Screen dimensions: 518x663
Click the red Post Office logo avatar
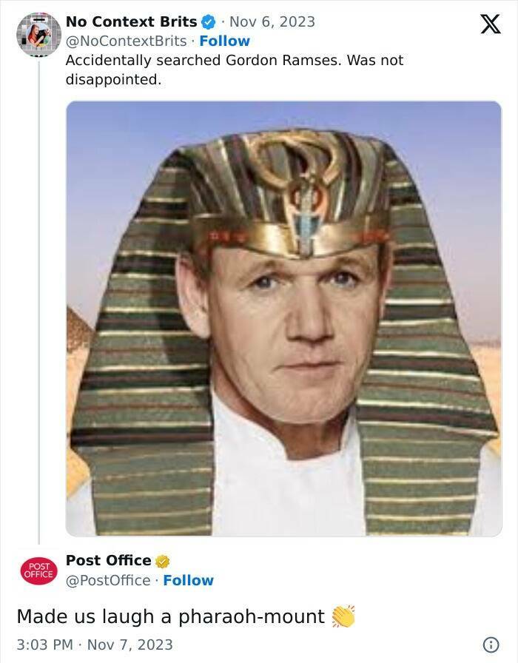pyautogui.click(x=37, y=571)
